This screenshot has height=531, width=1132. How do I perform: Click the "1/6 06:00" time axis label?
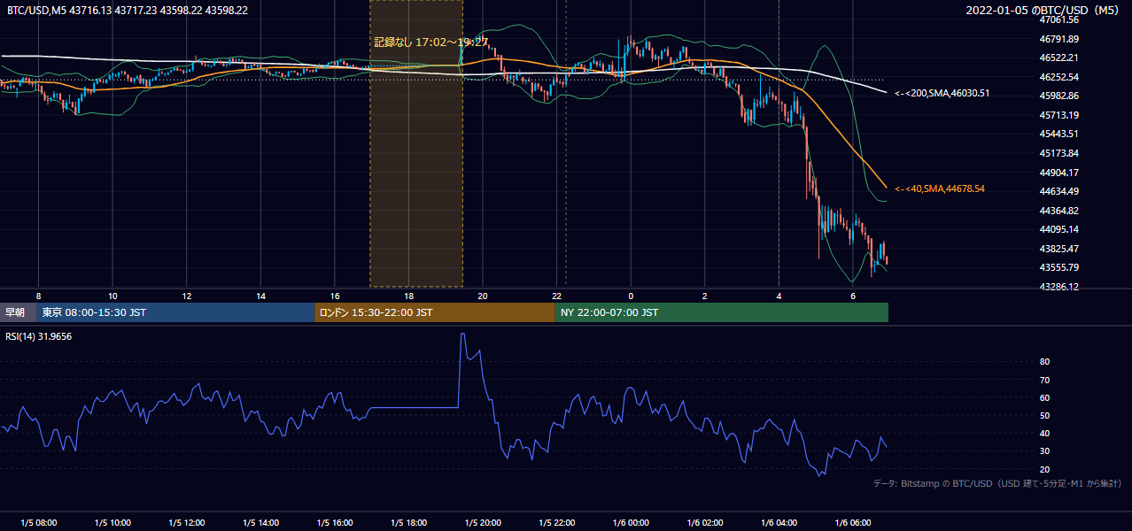(x=853, y=523)
